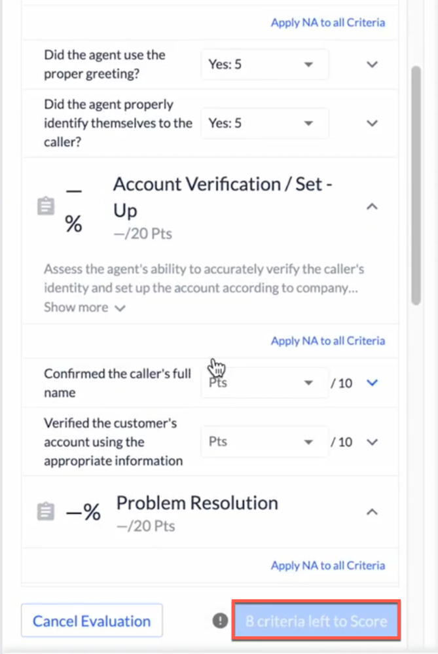This screenshot has width=438, height=654.
Task: Open the proper greeting score dropdown
Action: pyautogui.click(x=264, y=65)
